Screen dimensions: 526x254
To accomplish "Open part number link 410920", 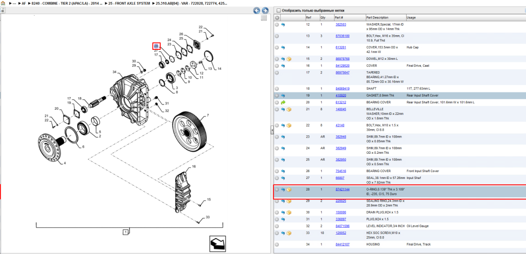I will pyautogui.click(x=341, y=96).
